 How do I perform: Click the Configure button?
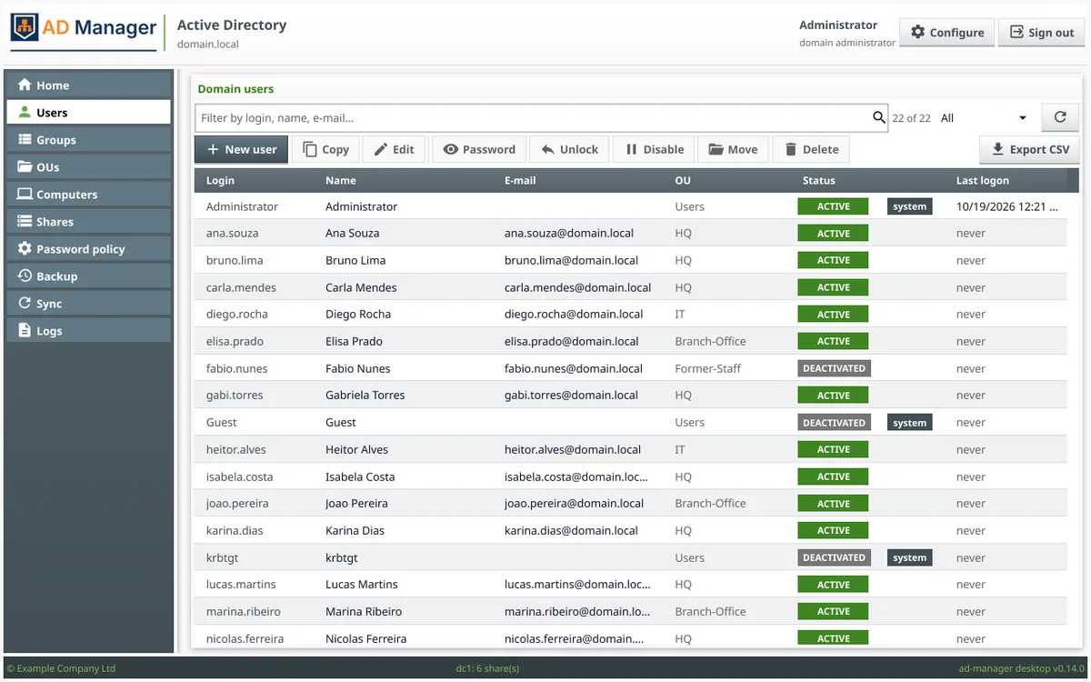[946, 32]
